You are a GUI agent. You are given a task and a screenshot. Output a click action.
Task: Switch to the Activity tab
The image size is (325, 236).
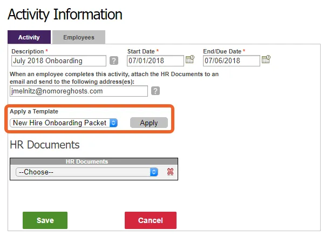(x=29, y=37)
